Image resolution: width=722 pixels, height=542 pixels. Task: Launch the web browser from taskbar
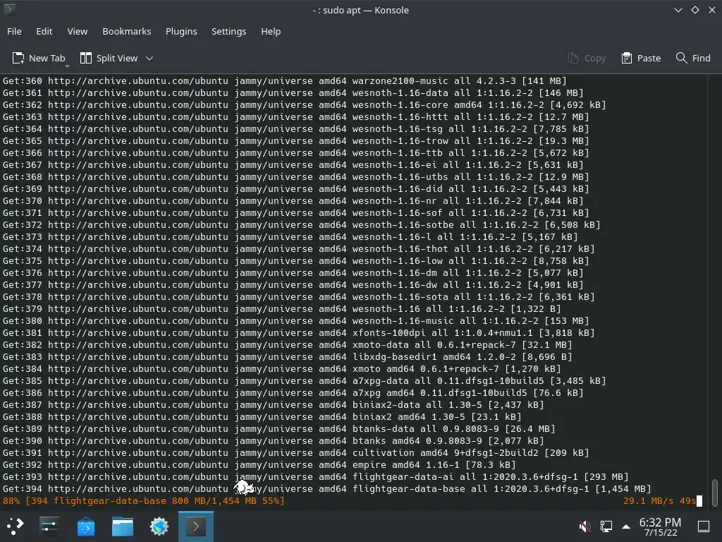pyautogui.click(x=159, y=526)
